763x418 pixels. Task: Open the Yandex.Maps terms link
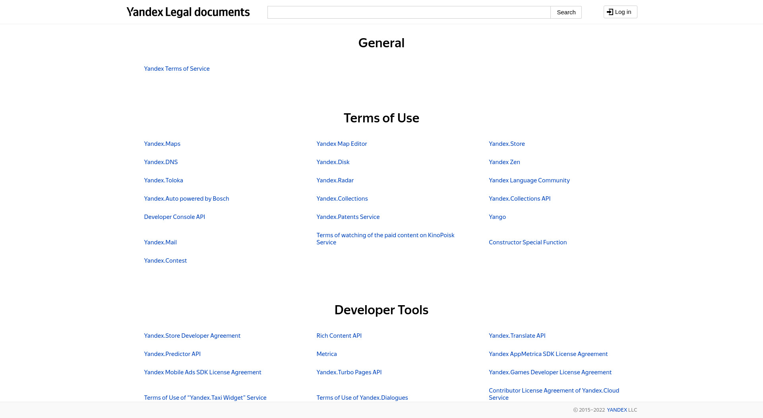(x=162, y=144)
